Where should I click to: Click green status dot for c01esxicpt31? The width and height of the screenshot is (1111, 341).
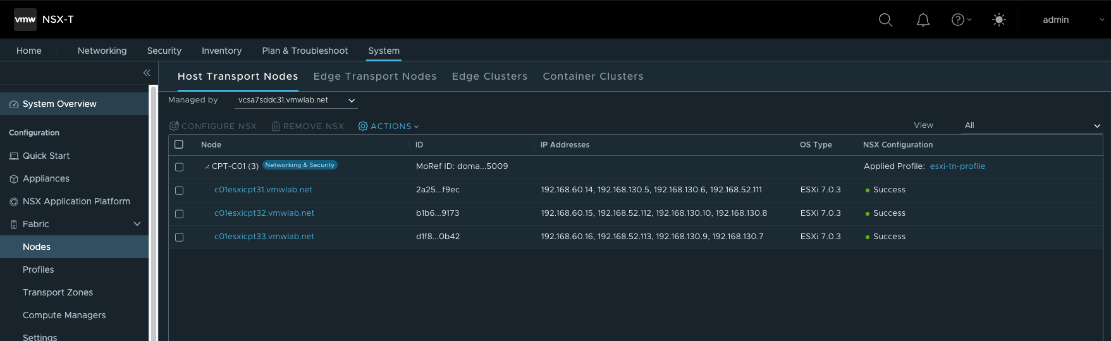pyautogui.click(x=868, y=190)
